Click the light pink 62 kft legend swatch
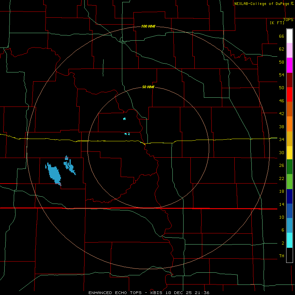 289,50
